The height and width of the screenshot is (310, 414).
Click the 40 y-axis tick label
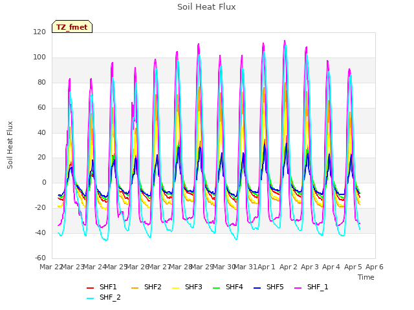[x=41, y=132]
